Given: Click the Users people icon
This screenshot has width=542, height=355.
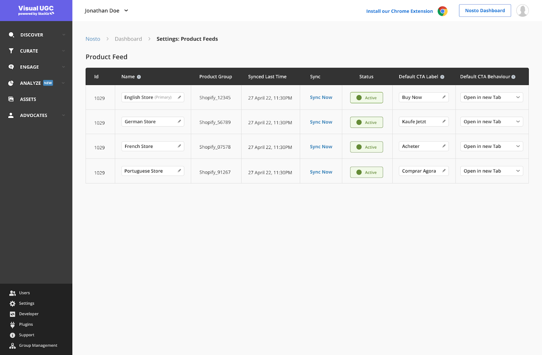Looking at the screenshot, I should [13, 293].
